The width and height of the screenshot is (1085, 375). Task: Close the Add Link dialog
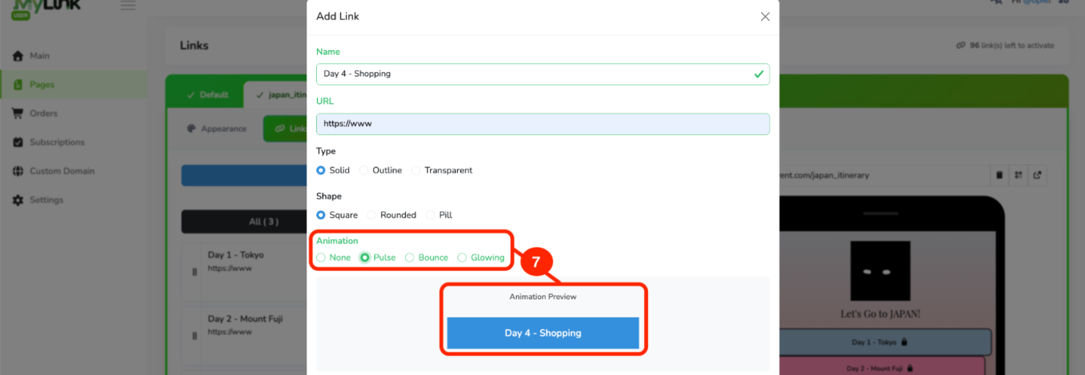(x=765, y=16)
